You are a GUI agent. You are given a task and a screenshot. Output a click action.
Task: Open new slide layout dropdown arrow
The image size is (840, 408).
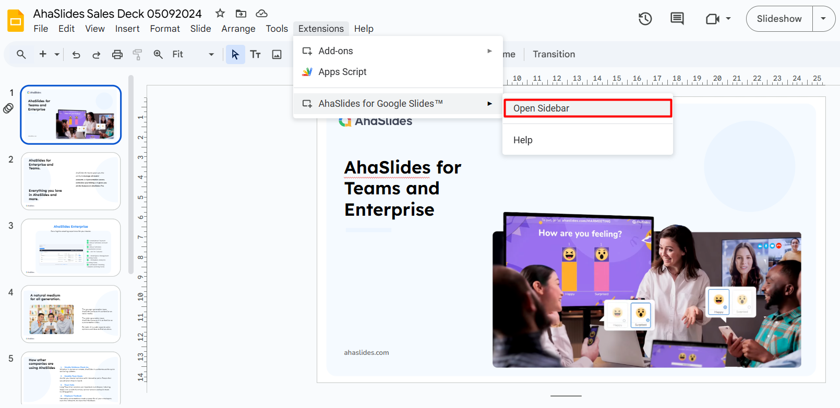point(57,54)
